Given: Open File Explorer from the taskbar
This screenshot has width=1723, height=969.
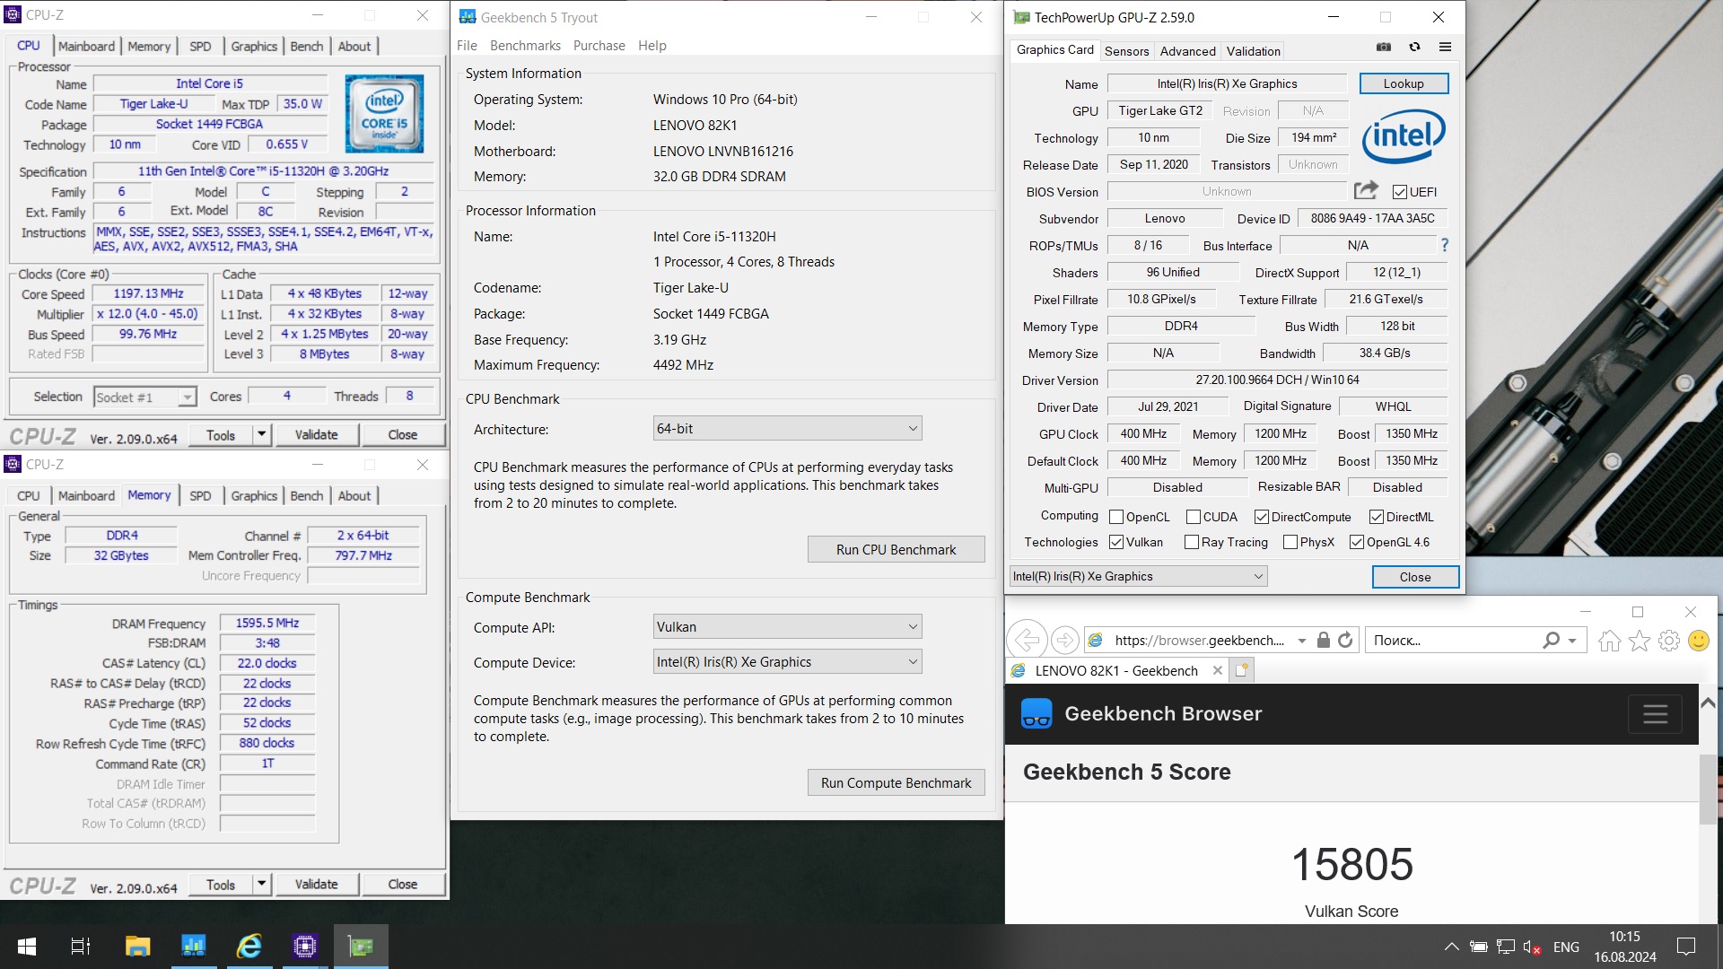Looking at the screenshot, I should click(x=137, y=947).
